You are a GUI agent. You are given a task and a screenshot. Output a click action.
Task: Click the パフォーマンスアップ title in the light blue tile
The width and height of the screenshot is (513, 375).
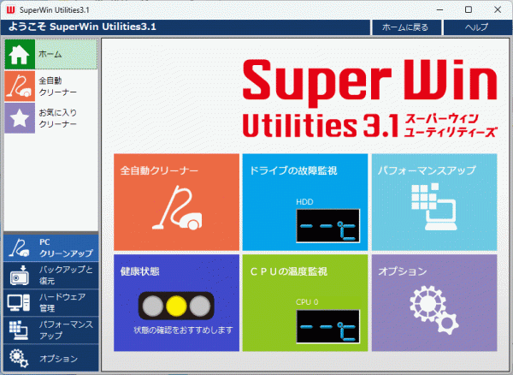427,170
